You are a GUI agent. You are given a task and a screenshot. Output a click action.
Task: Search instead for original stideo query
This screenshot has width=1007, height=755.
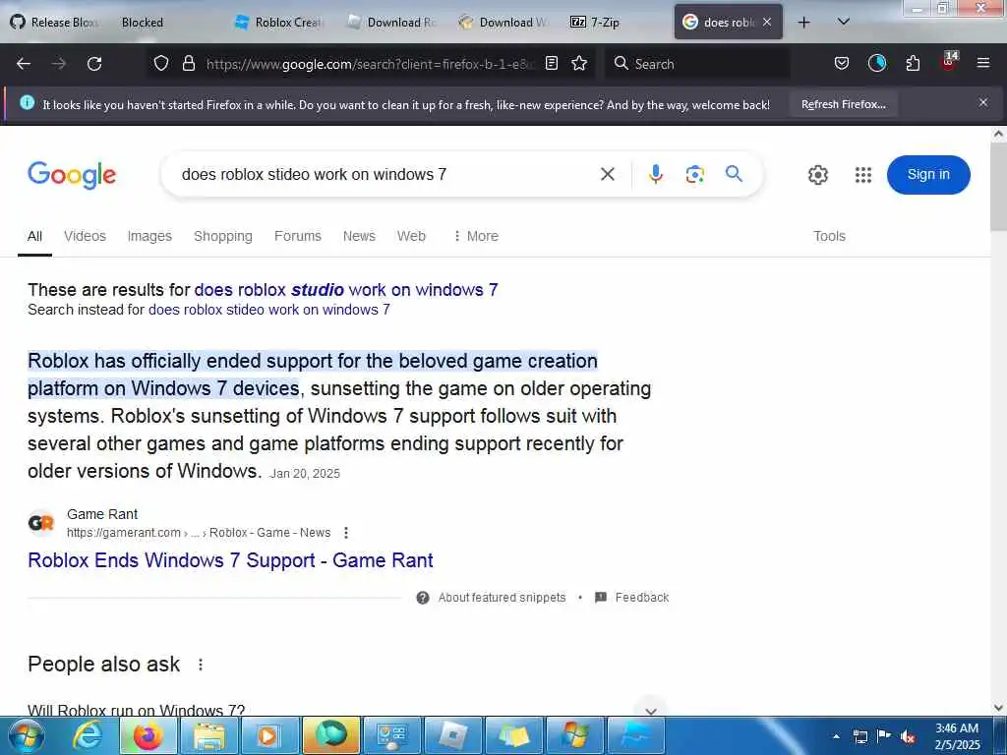[x=269, y=310]
